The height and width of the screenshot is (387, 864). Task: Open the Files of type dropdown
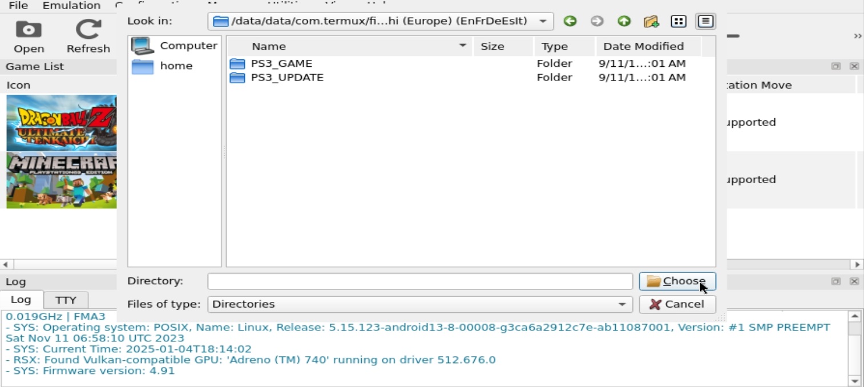coord(420,304)
